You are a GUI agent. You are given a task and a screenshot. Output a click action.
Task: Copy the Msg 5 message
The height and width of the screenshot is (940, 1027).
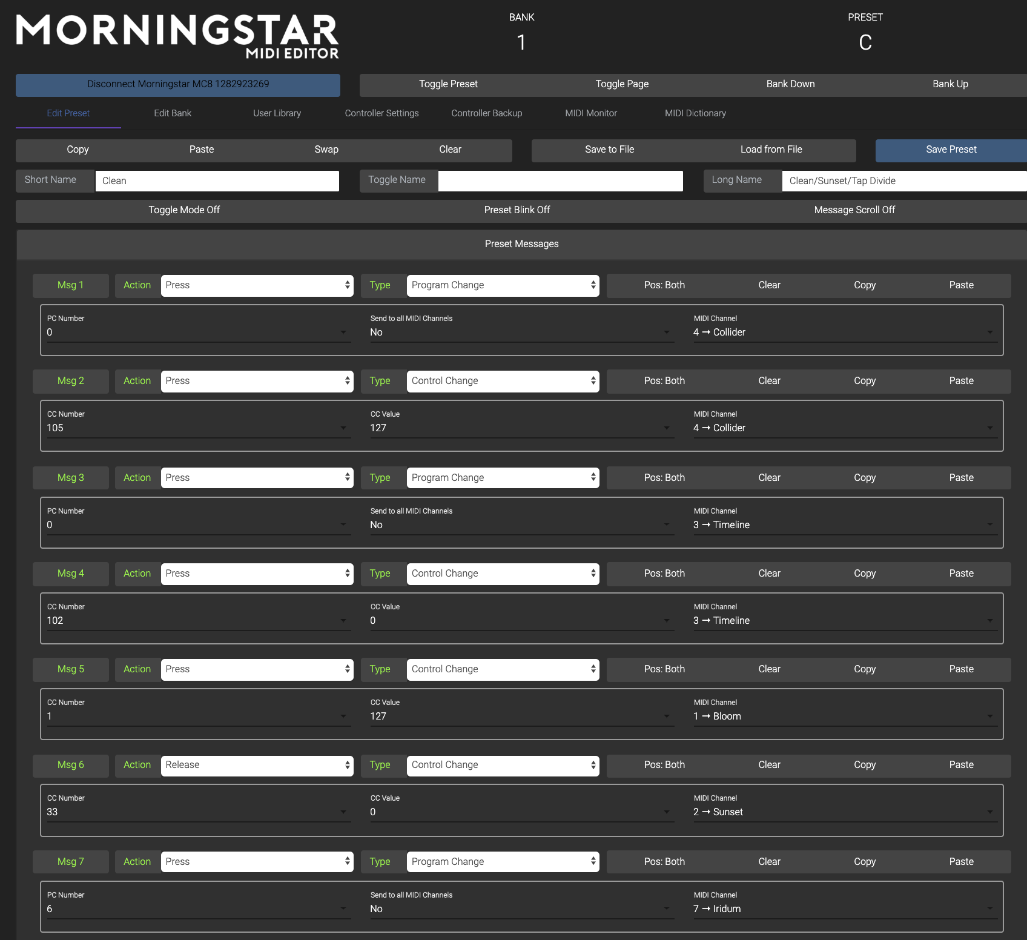(865, 669)
